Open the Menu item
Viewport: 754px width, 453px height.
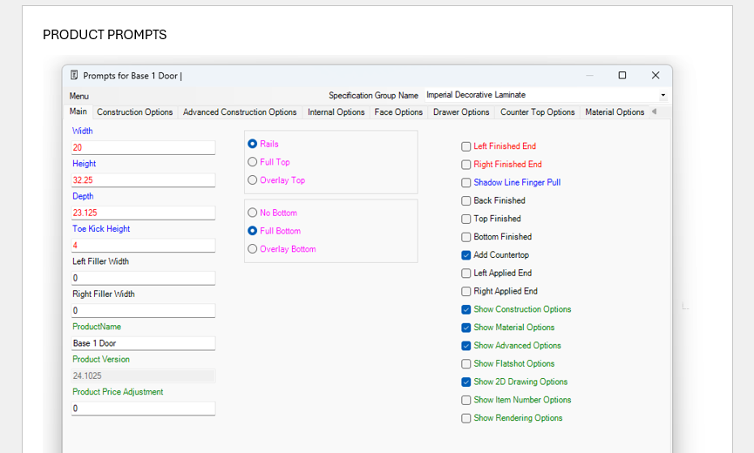coord(78,96)
